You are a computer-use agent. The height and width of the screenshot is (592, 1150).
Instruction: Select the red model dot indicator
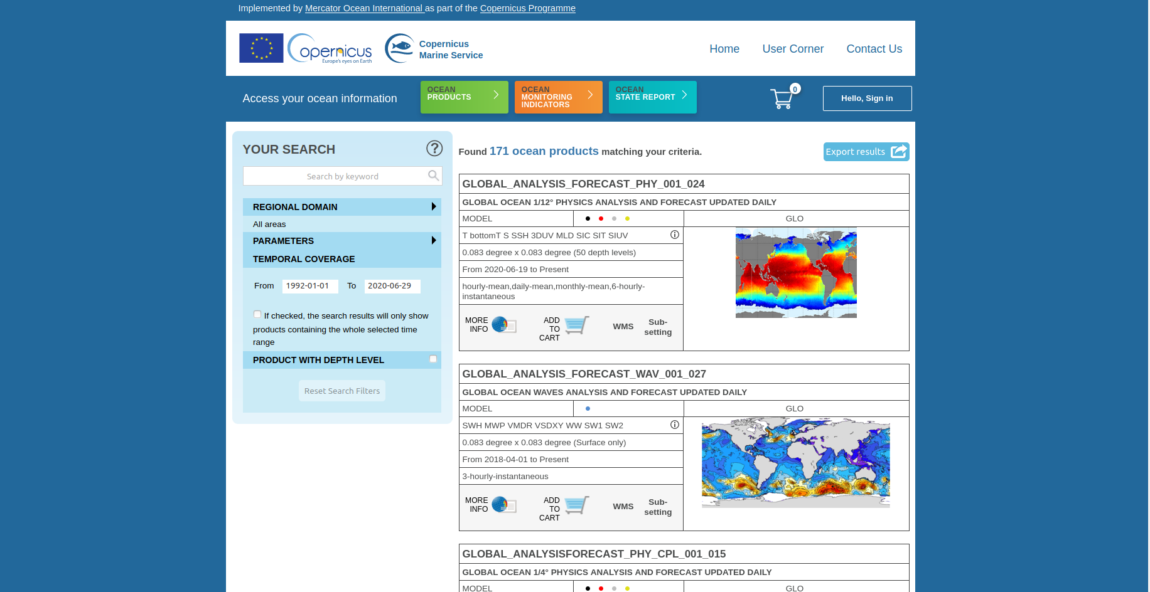[x=601, y=218]
